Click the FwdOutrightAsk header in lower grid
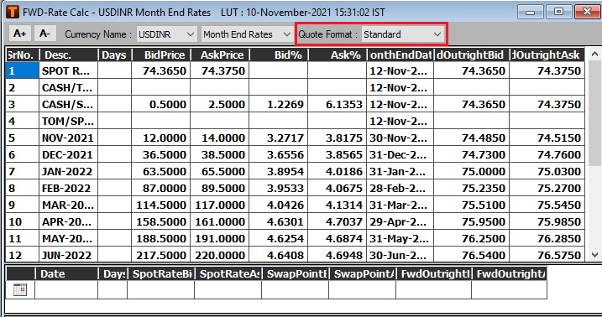This screenshot has width=602, height=317. pos(510,273)
